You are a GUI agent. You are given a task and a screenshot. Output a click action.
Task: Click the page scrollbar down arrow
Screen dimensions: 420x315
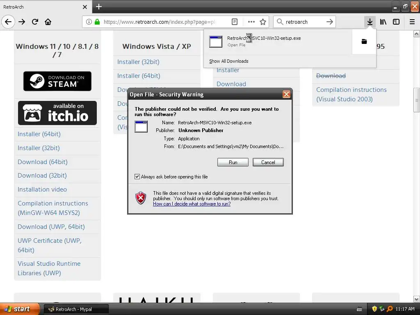[x=417, y=299]
